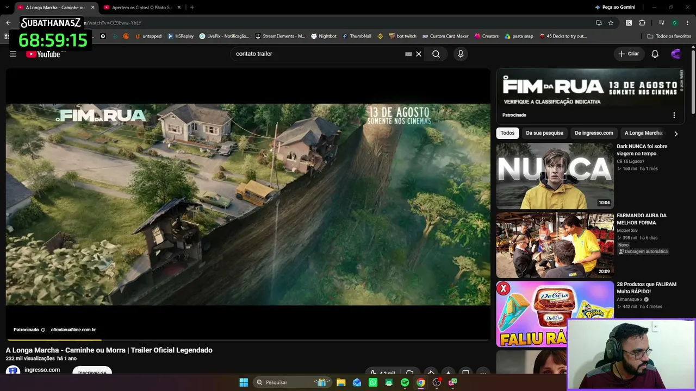Switch to 'Apertem os Cintos' browser tab
696x391 pixels.
(x=141, y=7)
